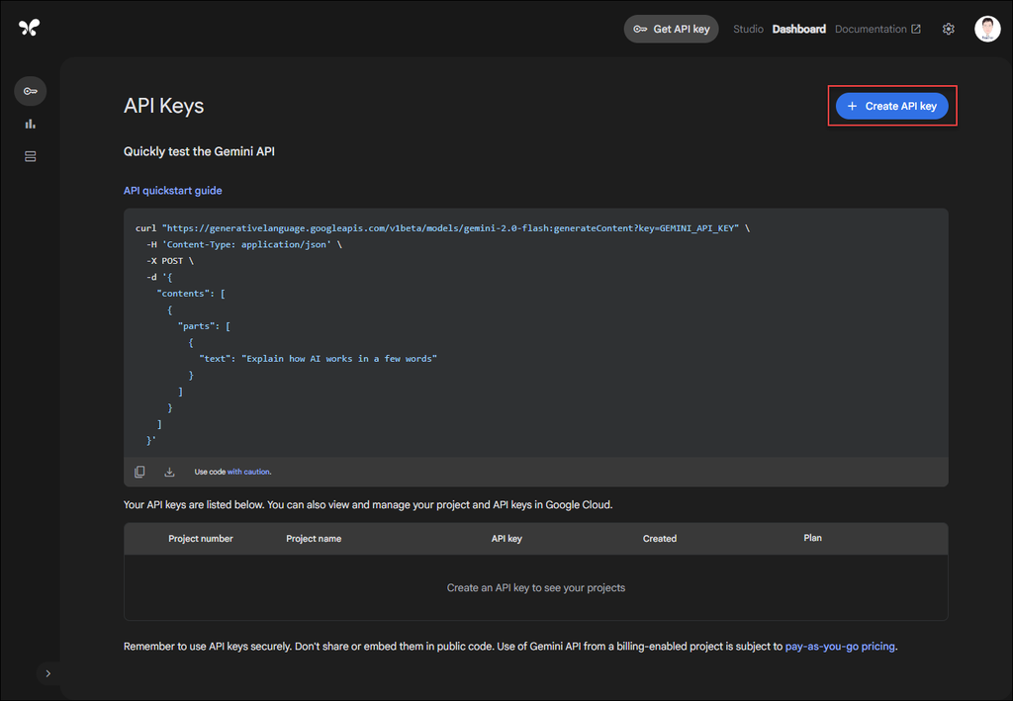Image resolution: width=1013 pixels, height=701 pixels.
Task: Open the API keys sidebar icon
Action: coord(31,91)
